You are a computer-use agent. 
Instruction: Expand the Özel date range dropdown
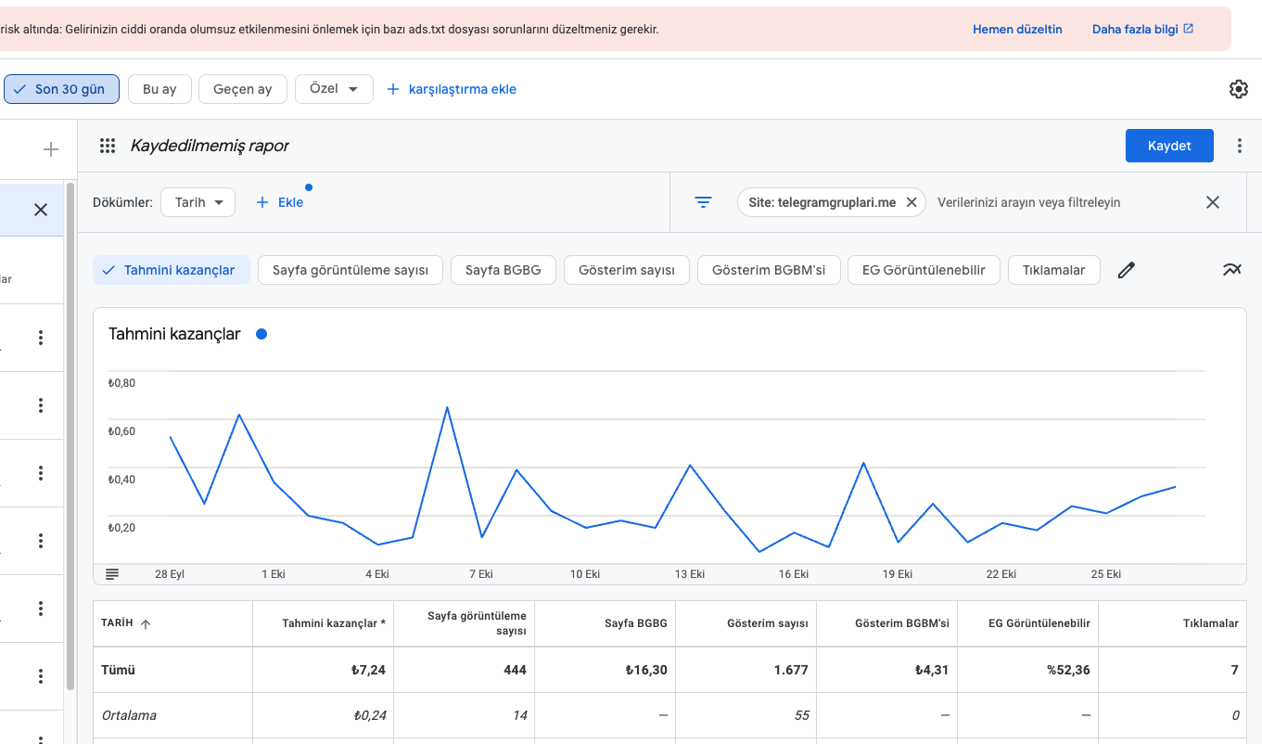pos(334,89)
